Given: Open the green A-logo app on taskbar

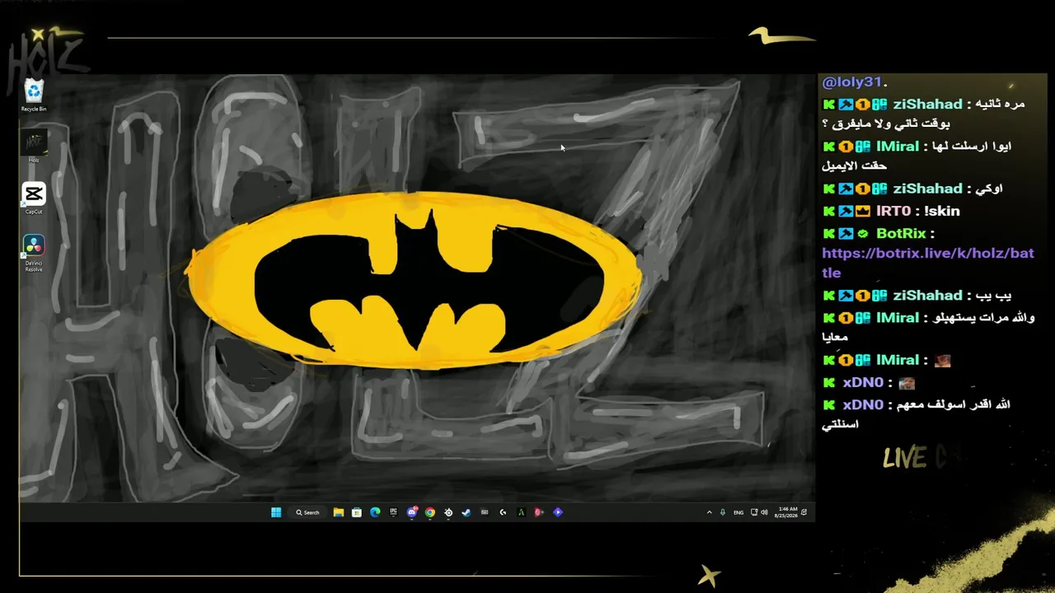Looking at the screenshot, I should 521,512.
